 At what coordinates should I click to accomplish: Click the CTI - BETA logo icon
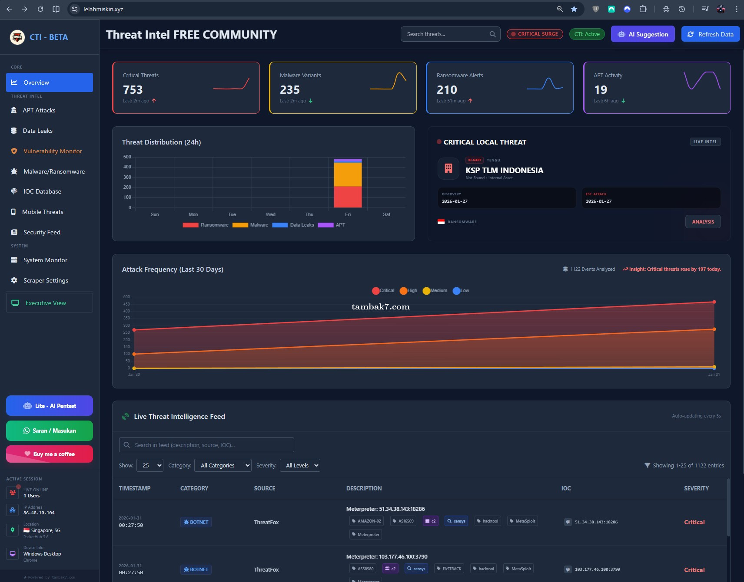tap(17, 37)
